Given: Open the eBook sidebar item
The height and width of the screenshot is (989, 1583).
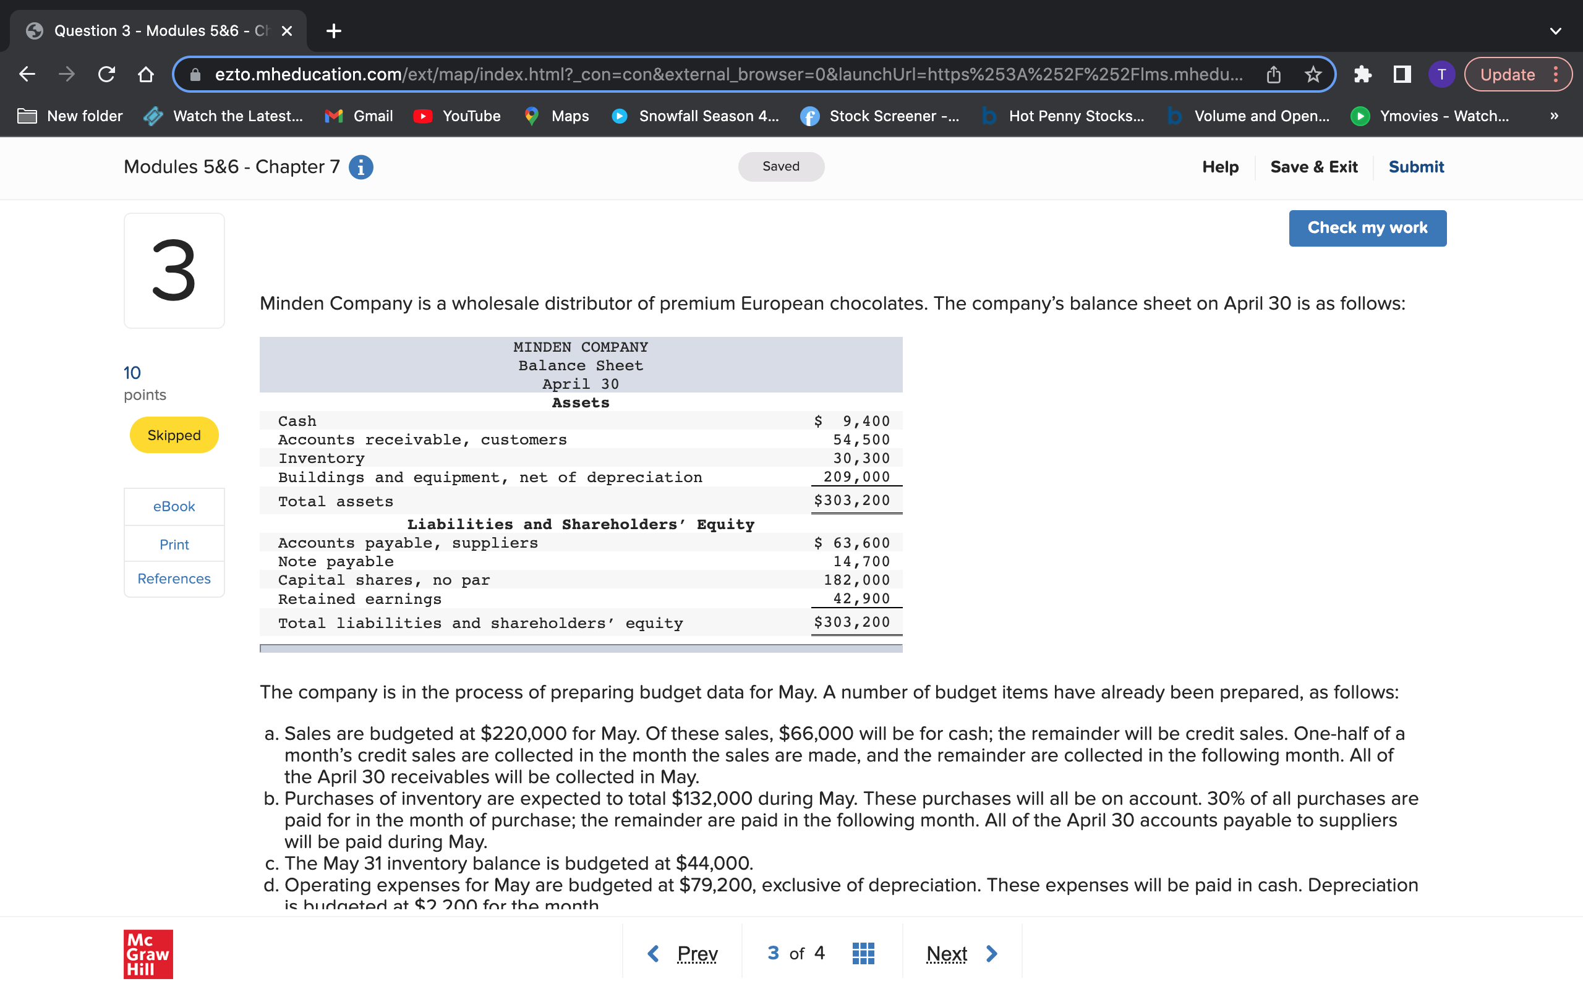Looking at the screenshot, I should (x=173, y=506).
